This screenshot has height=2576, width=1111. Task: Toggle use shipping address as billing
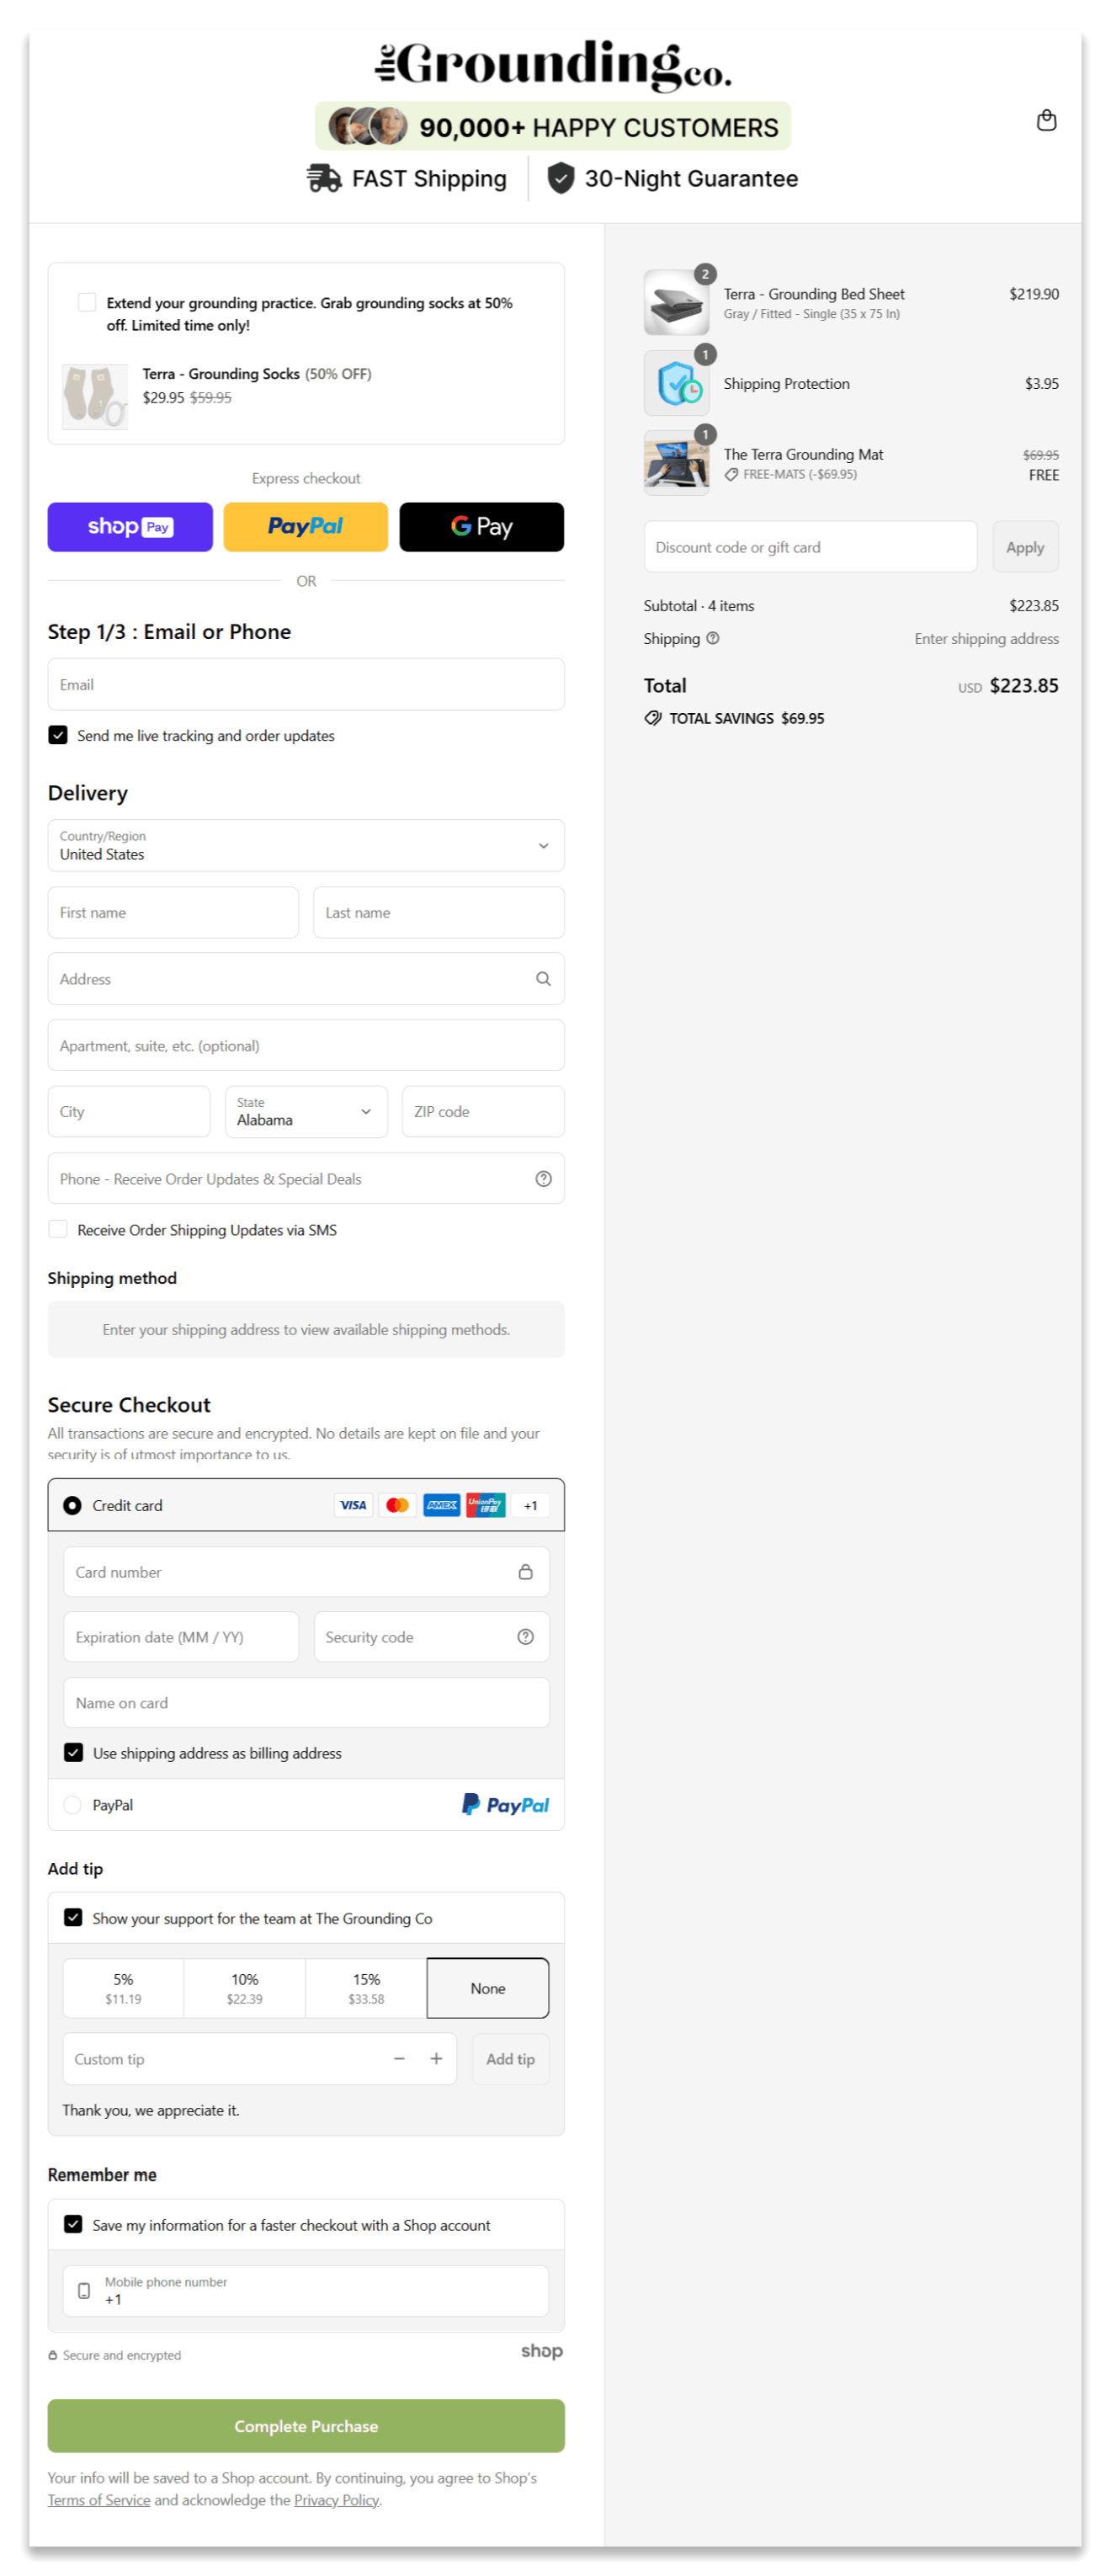pyautogui.click(x=73, y=1752)
